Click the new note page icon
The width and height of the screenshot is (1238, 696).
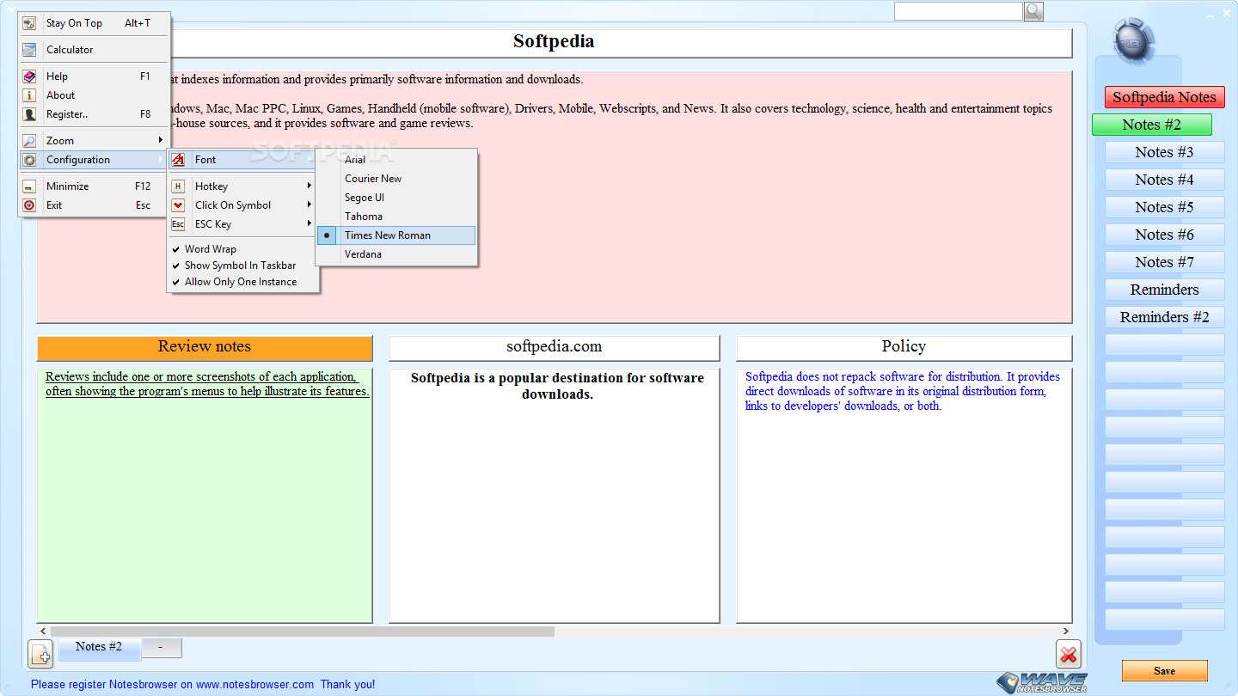(40, 654)
